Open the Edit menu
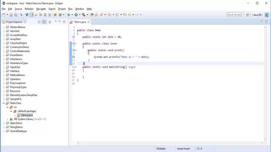This screenshot has width=271, height=152. pos(10,9)
